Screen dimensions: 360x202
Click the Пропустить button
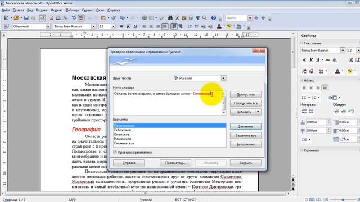tap(246, 94)
